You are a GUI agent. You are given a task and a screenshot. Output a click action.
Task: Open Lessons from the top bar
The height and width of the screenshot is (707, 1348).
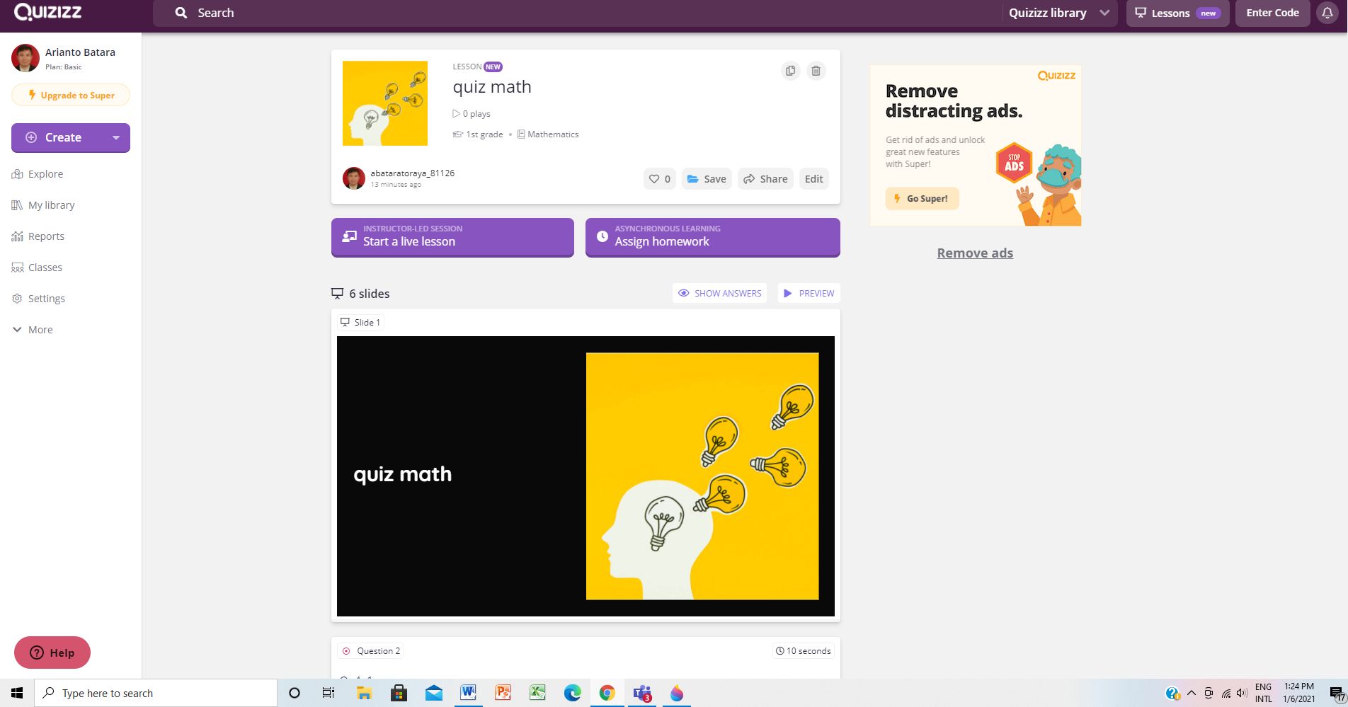pyautogui.click(x=1178, y=13)
